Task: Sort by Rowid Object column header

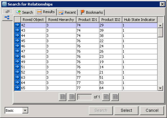Action: (33, 20)
